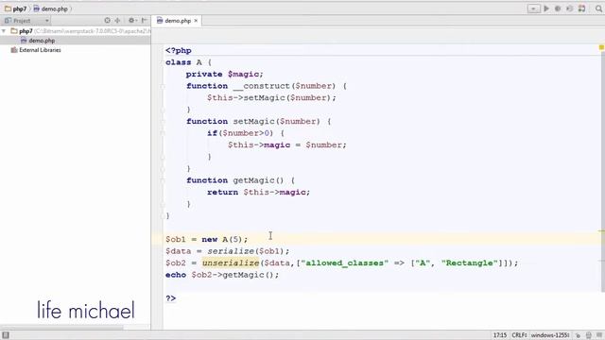This screenshot has height=340, width=605.
Task: Click the highlighted unserialize function call
Action: (231, 263)
